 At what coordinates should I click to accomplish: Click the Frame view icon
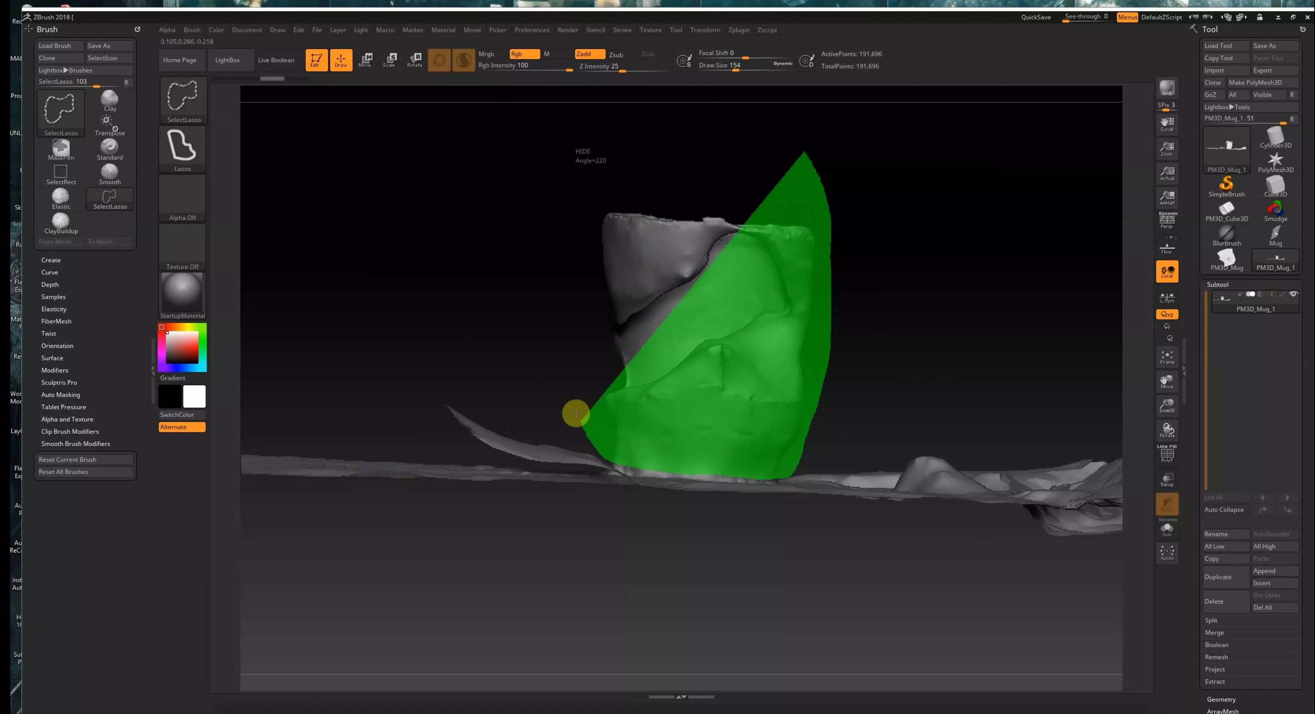pos(1167,357)
